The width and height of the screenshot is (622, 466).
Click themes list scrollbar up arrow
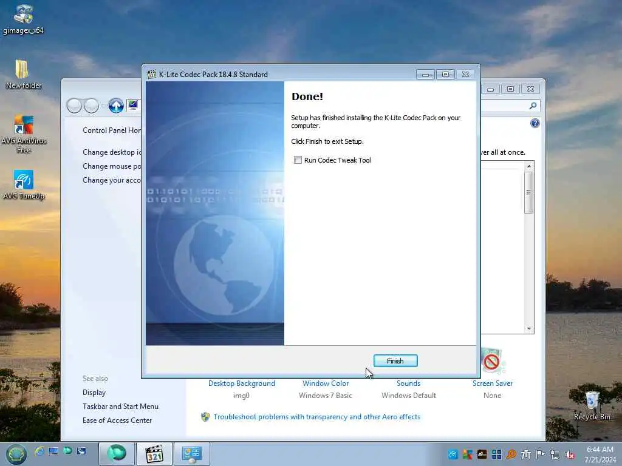point(529,166)
